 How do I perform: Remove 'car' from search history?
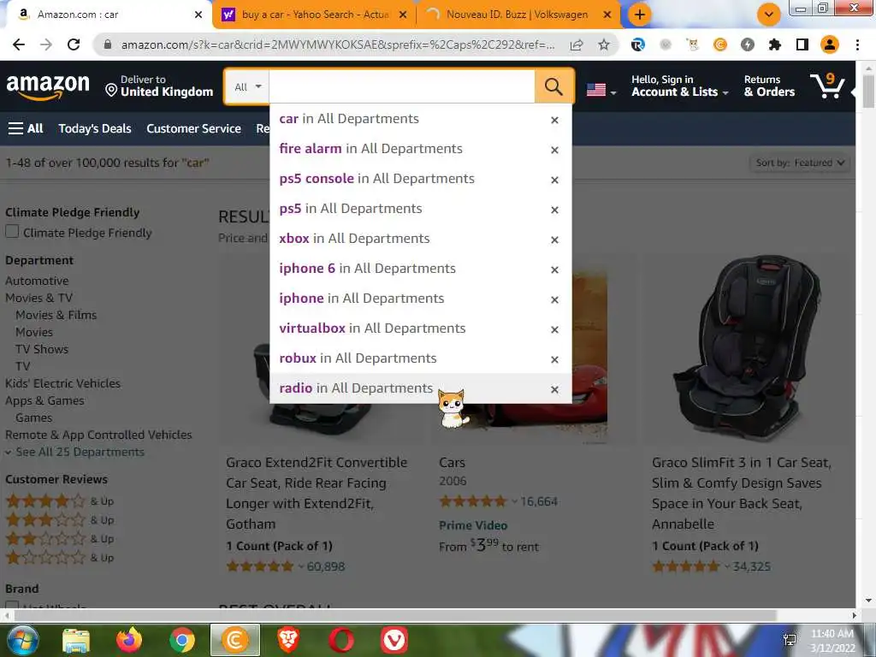pos(554,120)
